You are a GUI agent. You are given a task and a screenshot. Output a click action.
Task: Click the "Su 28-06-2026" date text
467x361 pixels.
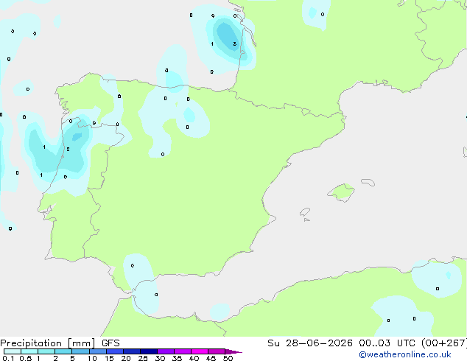click(x=310, y=343)
